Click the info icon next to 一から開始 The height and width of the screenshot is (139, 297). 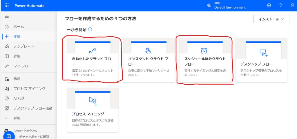tap(90, 30)
